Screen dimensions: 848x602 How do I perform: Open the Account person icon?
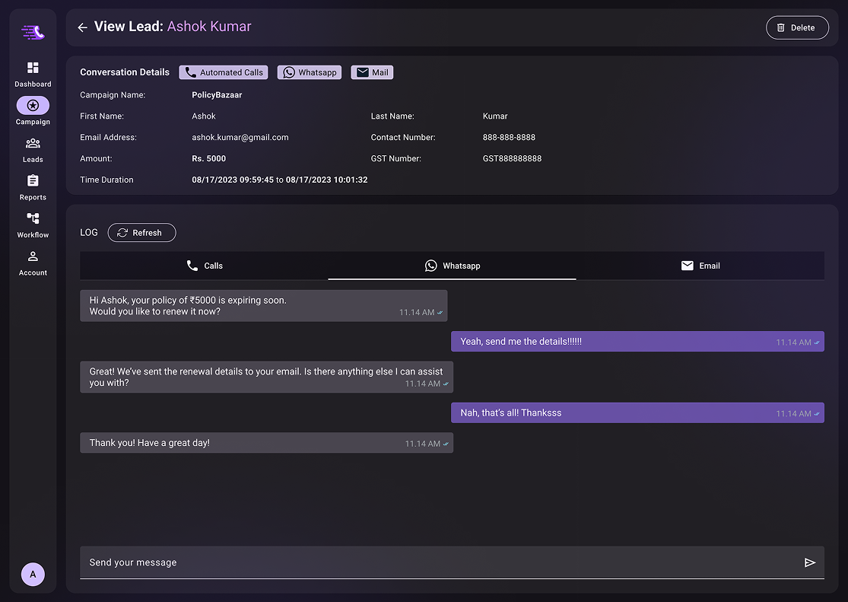(x=33, y=256)
